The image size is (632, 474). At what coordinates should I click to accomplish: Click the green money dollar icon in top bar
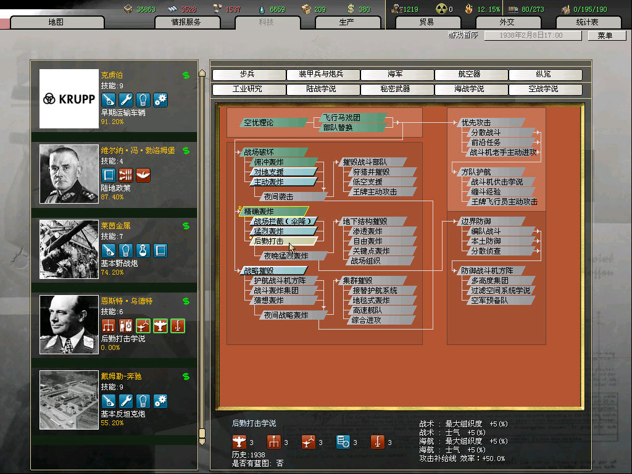click(x=351, y=9)
